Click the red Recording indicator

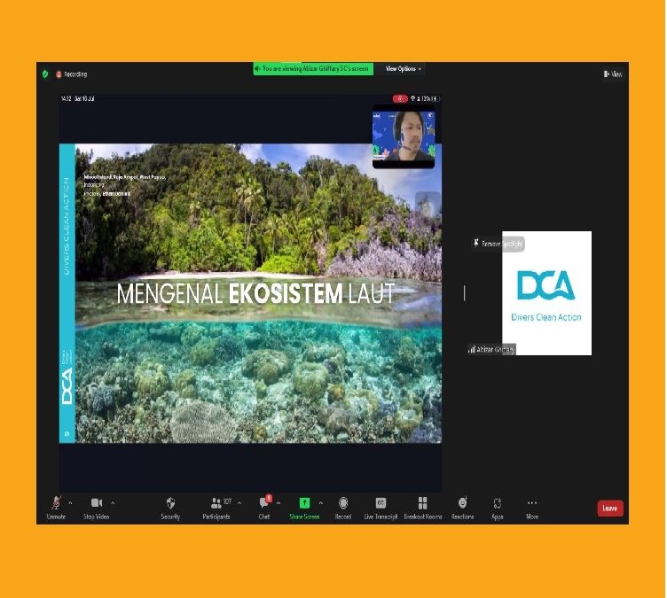click(72, 74)
